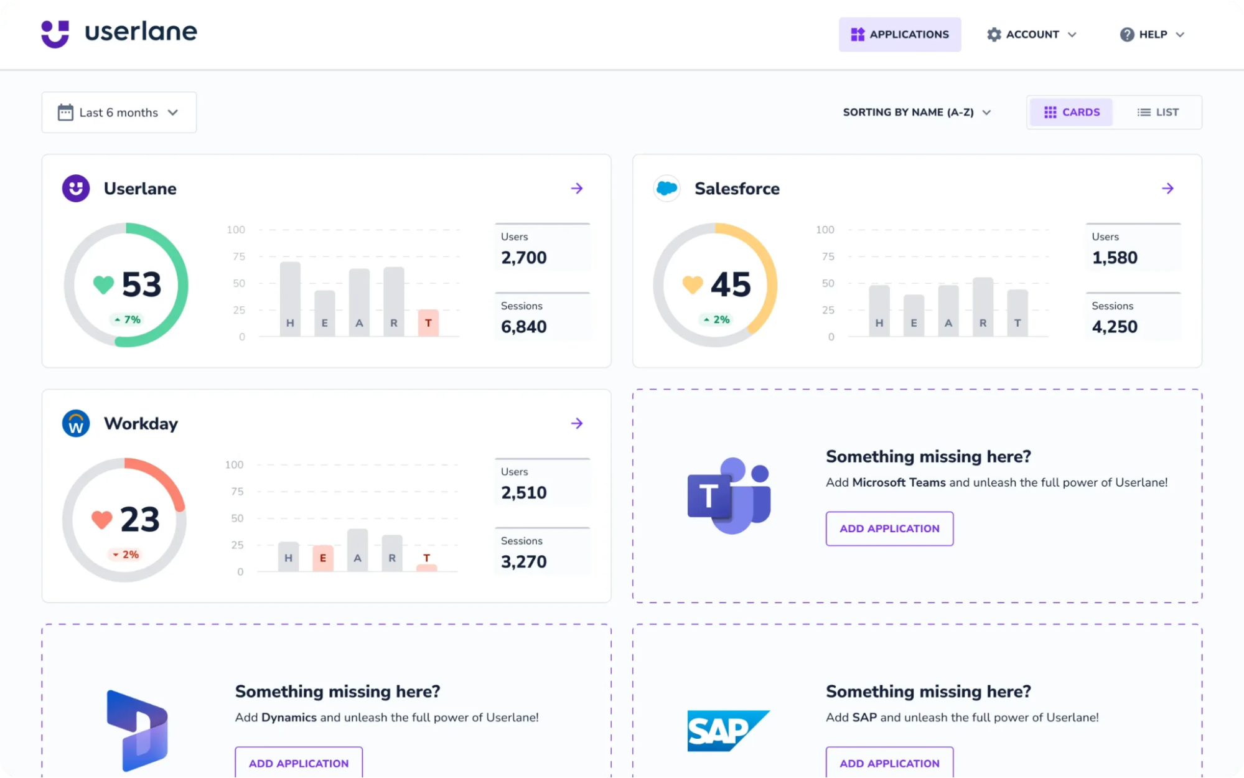
Task: Click the calendar icon in the date filter
Action: pos(65,112)
